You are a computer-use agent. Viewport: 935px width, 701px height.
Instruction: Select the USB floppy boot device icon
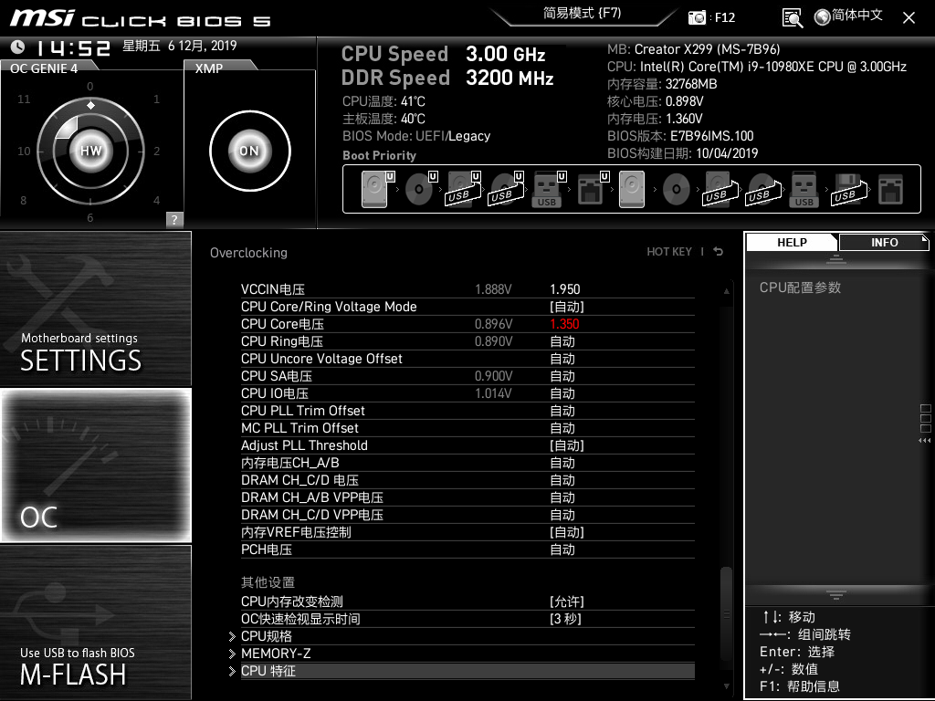pyautogui.click(x=848, y=190)
